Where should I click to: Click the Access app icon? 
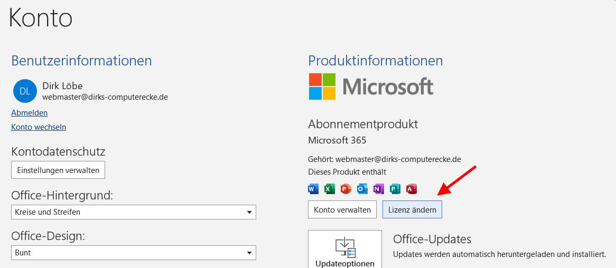pos(412,189)
